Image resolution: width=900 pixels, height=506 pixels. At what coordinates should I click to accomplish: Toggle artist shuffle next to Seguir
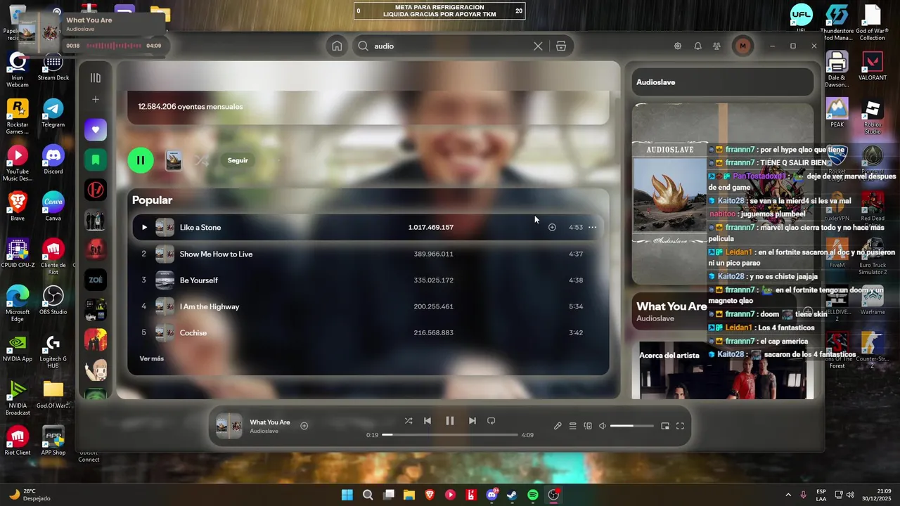pyautogui.click(x=202, y=160)
